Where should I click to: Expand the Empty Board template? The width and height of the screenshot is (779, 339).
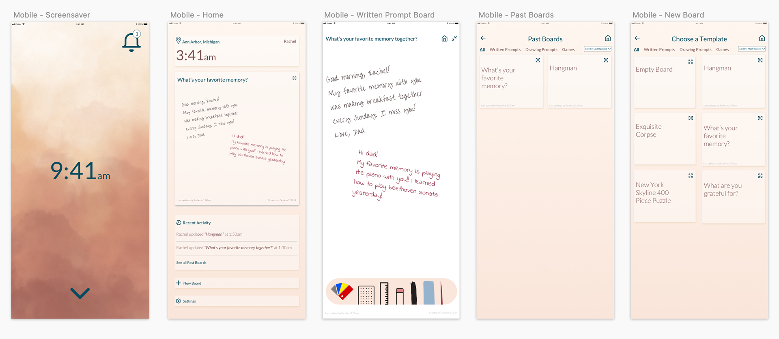tap(691, 62)
